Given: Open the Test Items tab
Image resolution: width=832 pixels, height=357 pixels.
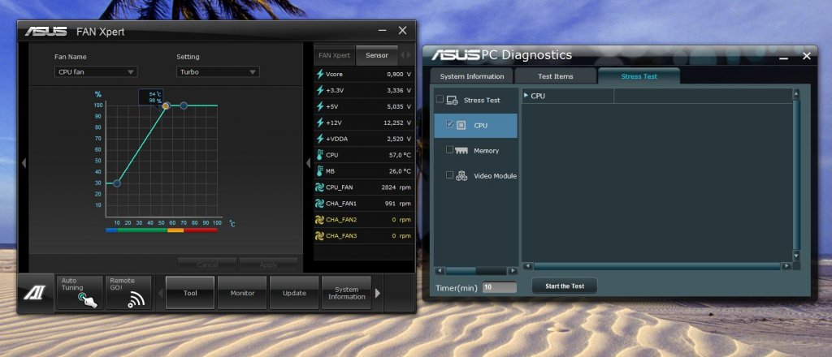Looking at the screenshot, I should click(556, 76).
